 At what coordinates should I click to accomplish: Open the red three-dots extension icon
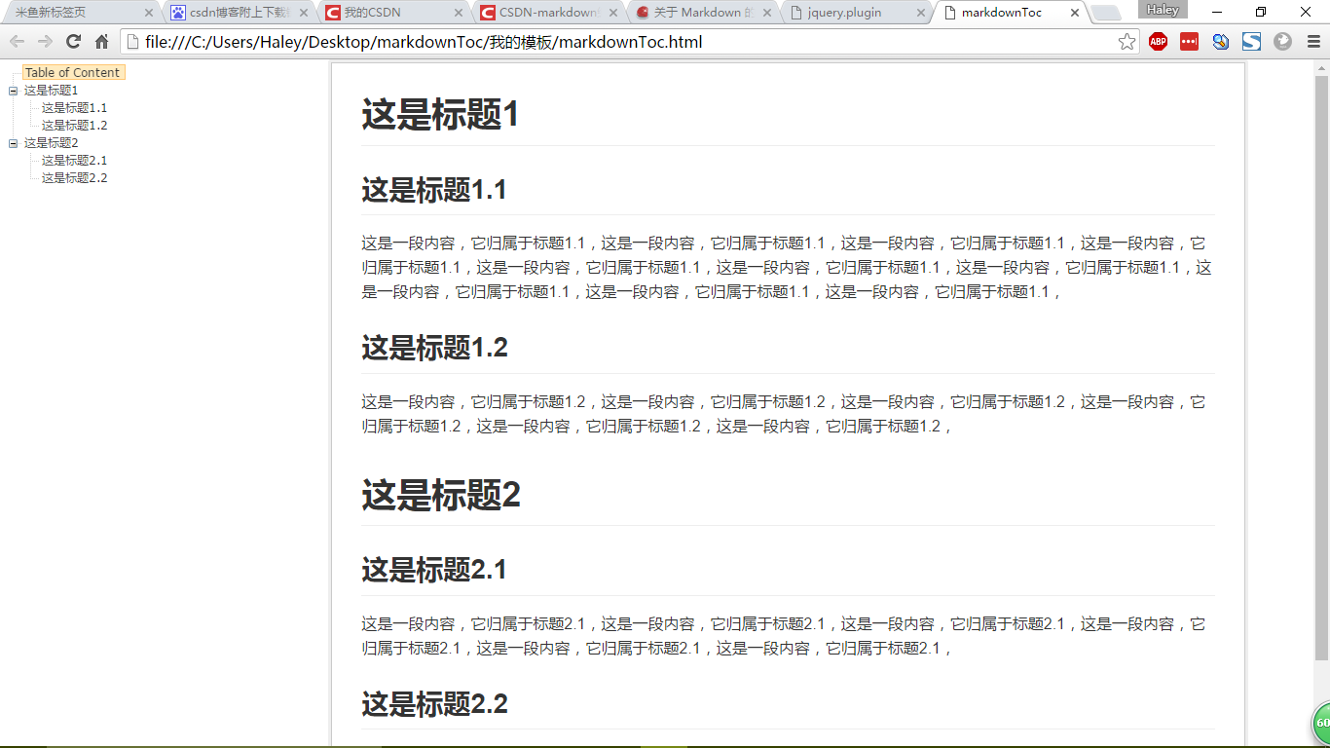pyautogui.click(x=1189, y=42)
